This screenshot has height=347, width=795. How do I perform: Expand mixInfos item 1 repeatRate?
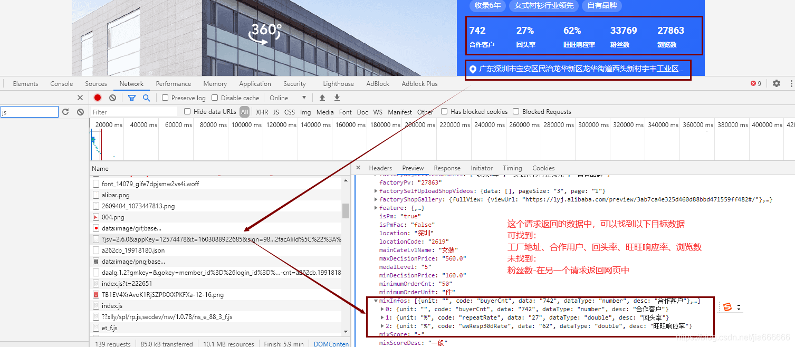tap(382, 317)
